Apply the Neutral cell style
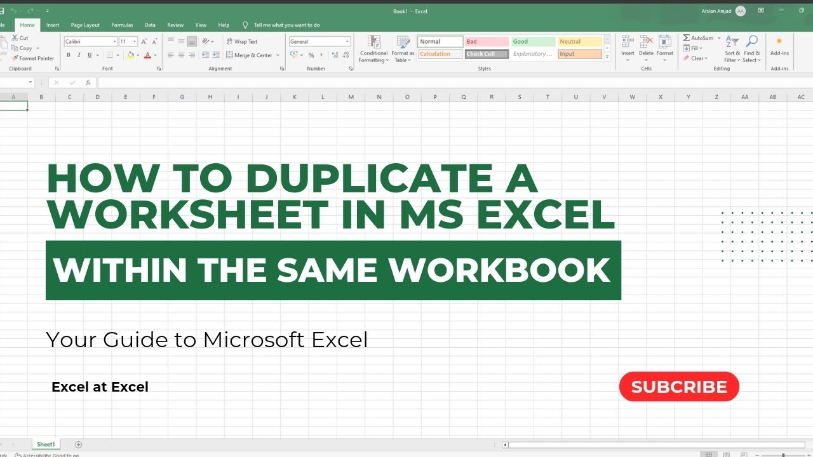Image resolution: width=813 pixels, height=457 pixels. (x=580, y=42)
